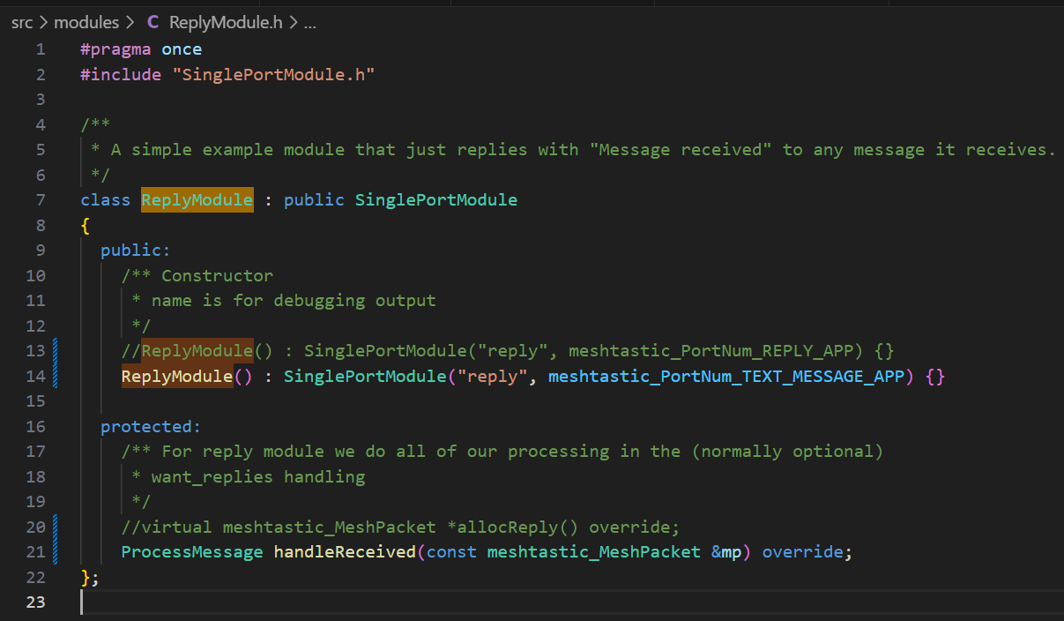Click ProcessMessage return type on line 21
The height and width of the screenshot is (621, 1064).
(x=192, y=552)
